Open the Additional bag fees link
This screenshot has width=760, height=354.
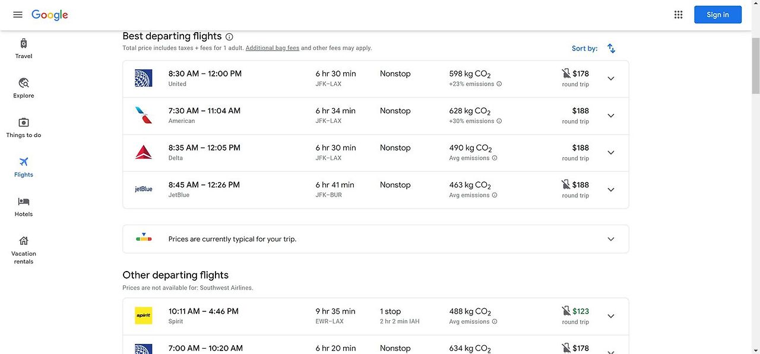(x=273, y=48)
